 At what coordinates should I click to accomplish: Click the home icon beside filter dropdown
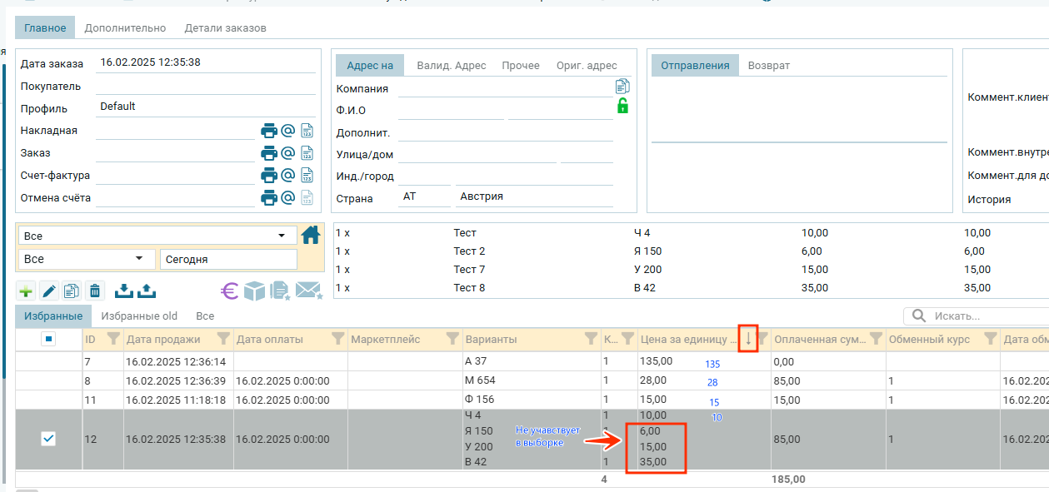pos(311,236)
